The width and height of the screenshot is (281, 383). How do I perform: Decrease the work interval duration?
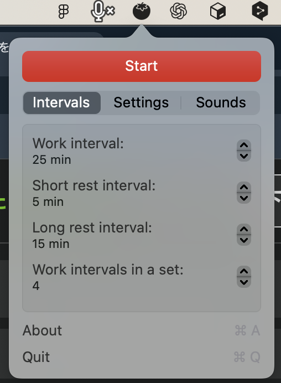[244, 156]
